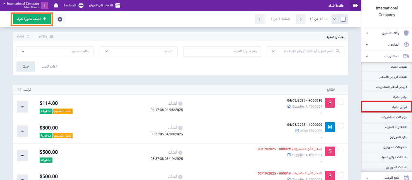The image size is (412, 180).
Task: Open the settings gear icon
Action: [x=60, y=19]
